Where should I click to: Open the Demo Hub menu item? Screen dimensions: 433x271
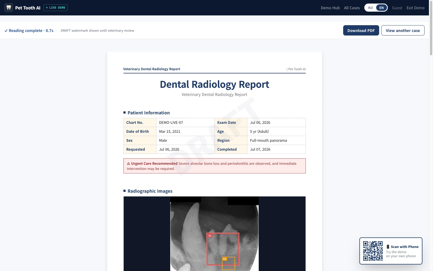tap(330, 8)
